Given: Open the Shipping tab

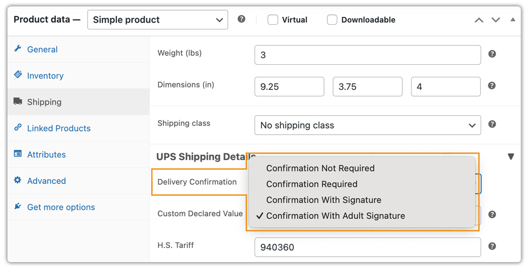Looking at the screenshot, I should click(79, 102).
